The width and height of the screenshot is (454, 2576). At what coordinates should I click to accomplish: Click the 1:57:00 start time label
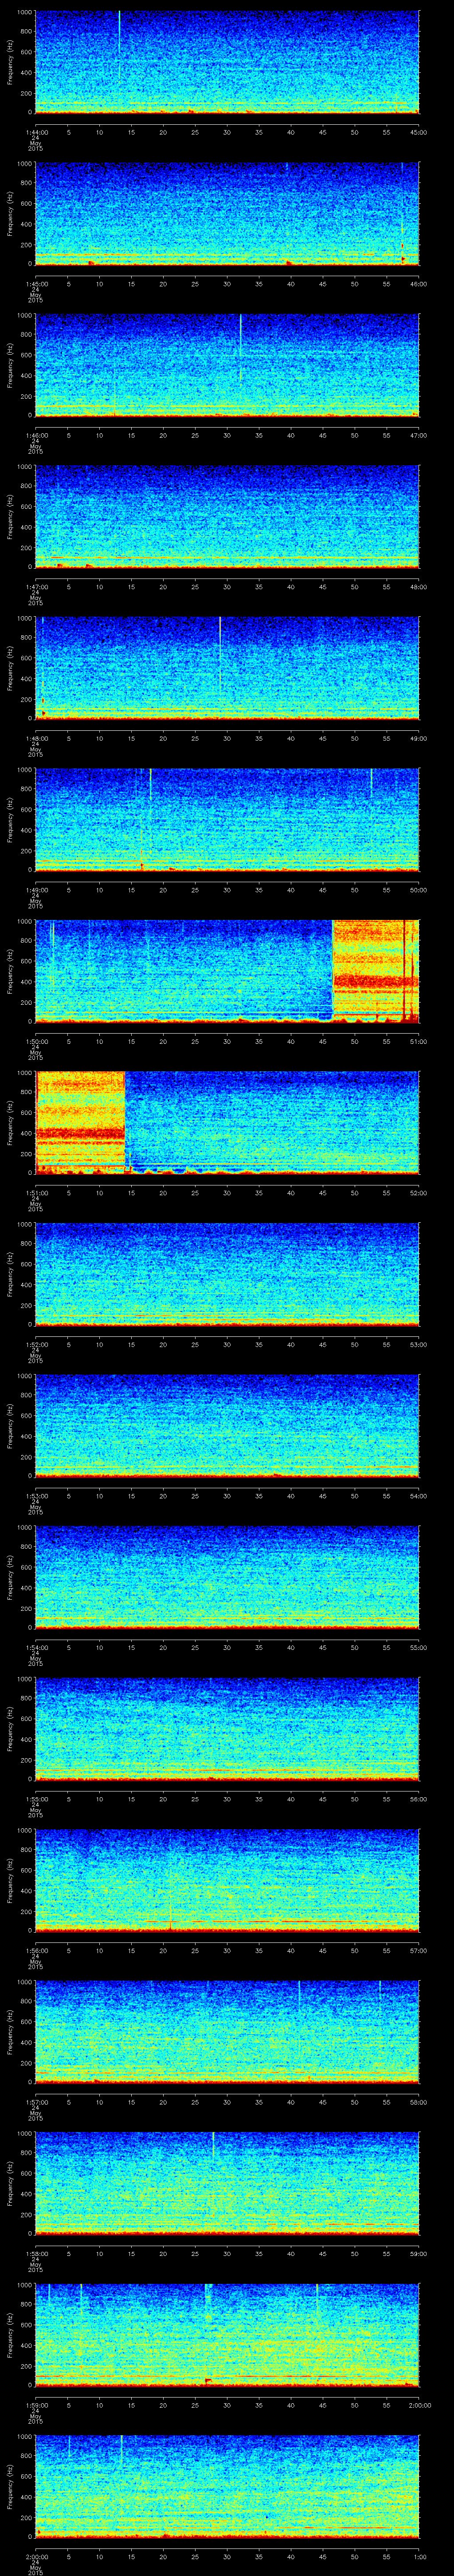click(36, 2102)
